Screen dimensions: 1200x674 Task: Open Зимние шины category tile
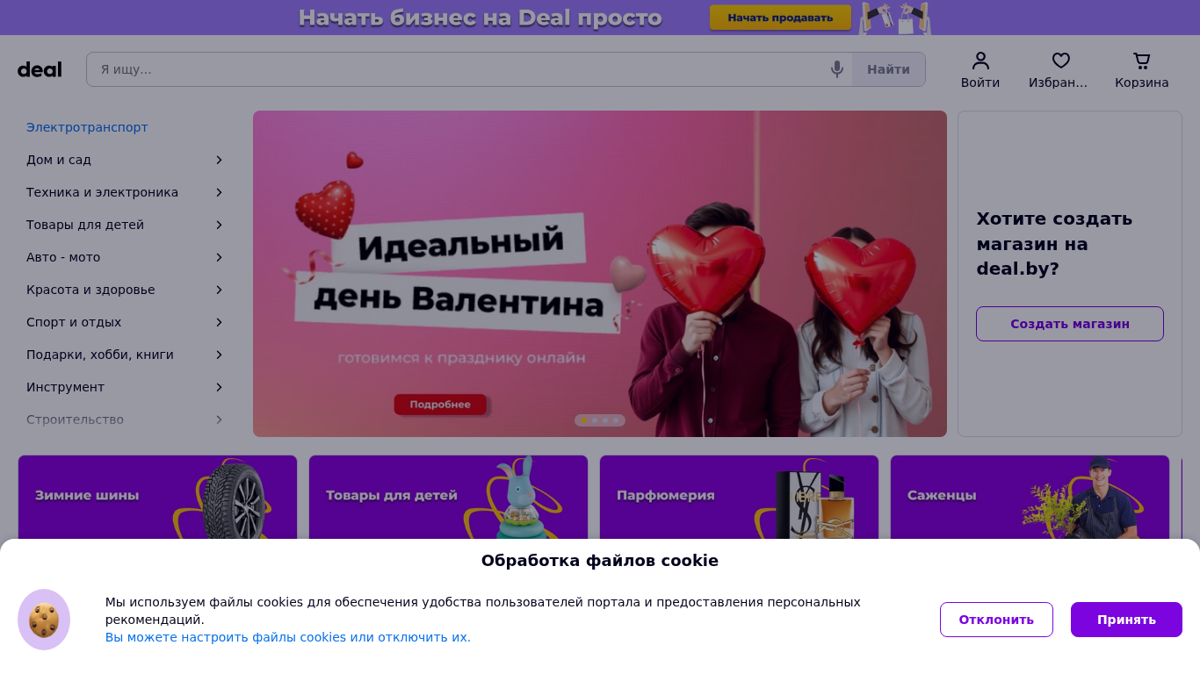click(157, 497)
